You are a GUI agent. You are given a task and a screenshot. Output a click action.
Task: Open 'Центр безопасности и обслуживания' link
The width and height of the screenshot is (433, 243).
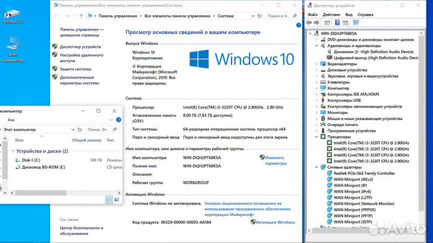tap(81, 230)
